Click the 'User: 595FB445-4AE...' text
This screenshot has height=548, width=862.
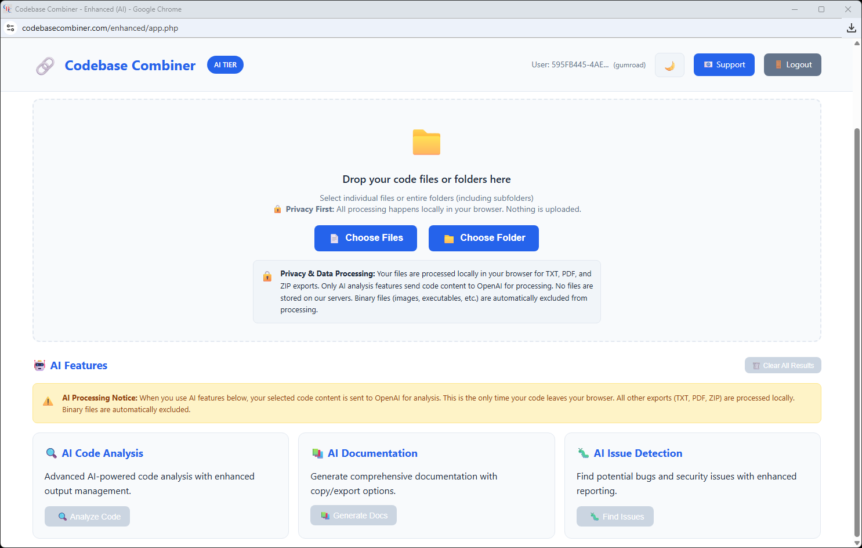pyautogui.click(x=570, y=65)
